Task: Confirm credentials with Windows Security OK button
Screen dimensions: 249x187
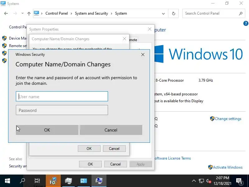Action: [47, 130]
